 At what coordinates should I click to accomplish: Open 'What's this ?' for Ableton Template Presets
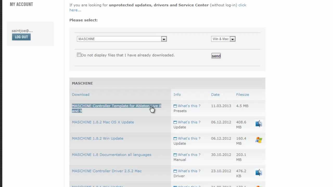tap(189, 106)
